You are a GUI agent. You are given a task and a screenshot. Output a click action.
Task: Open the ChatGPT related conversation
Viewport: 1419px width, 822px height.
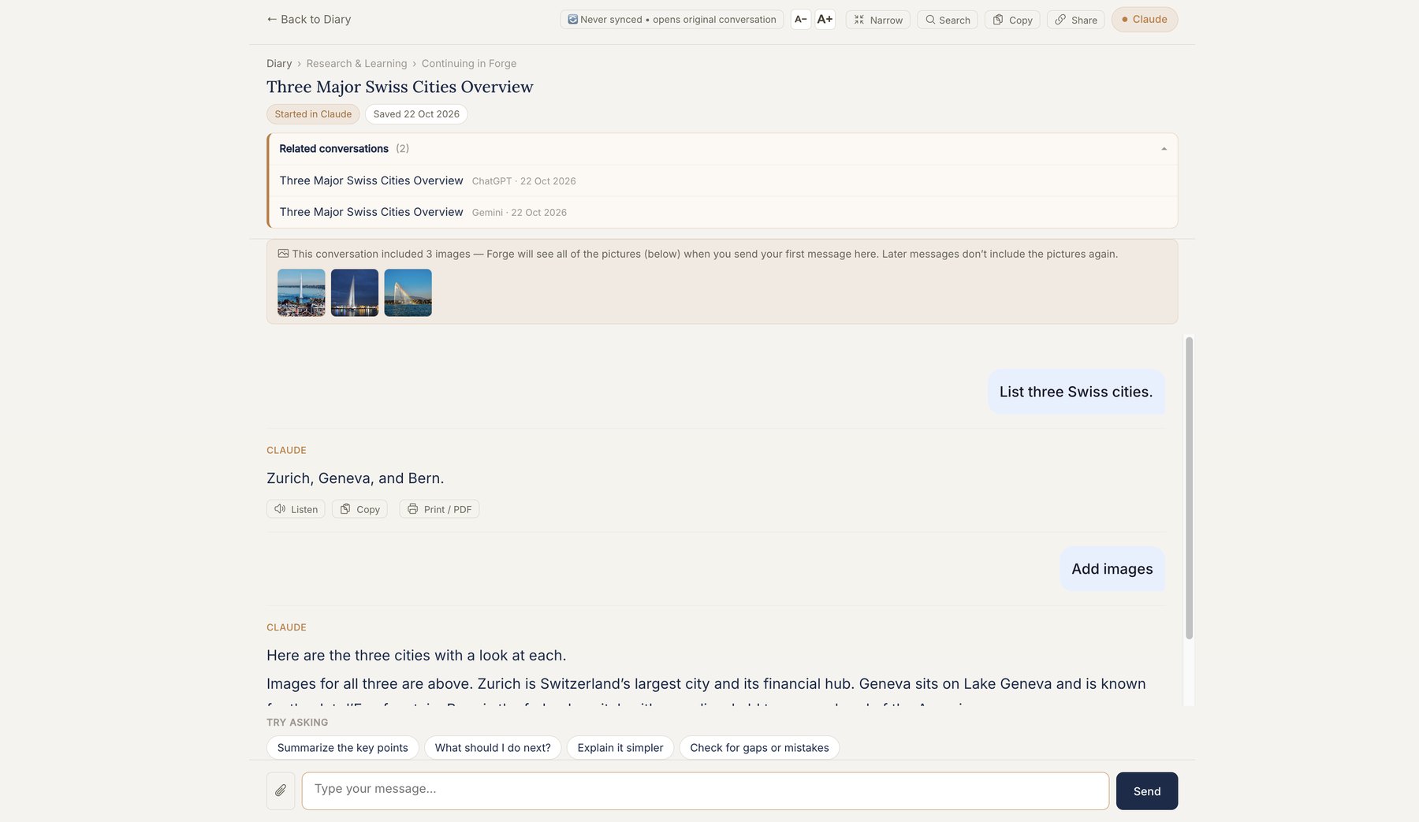coord(723,180)
